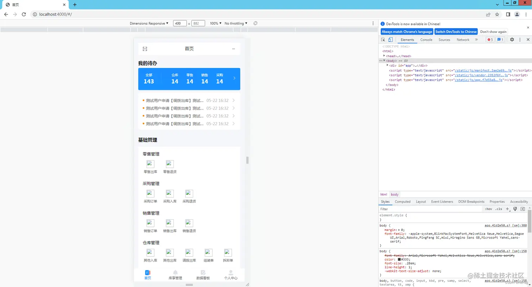
Task: Open the 其他出库 icon
Action: click(x=170, y=252)
